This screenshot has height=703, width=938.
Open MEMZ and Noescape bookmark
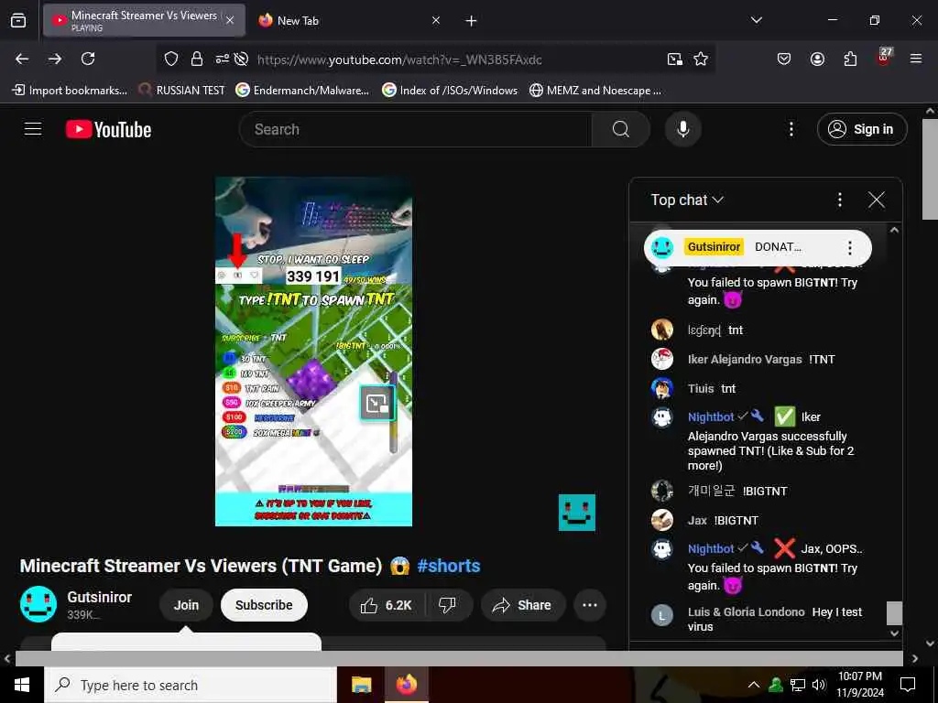click(x=595, y=91)
